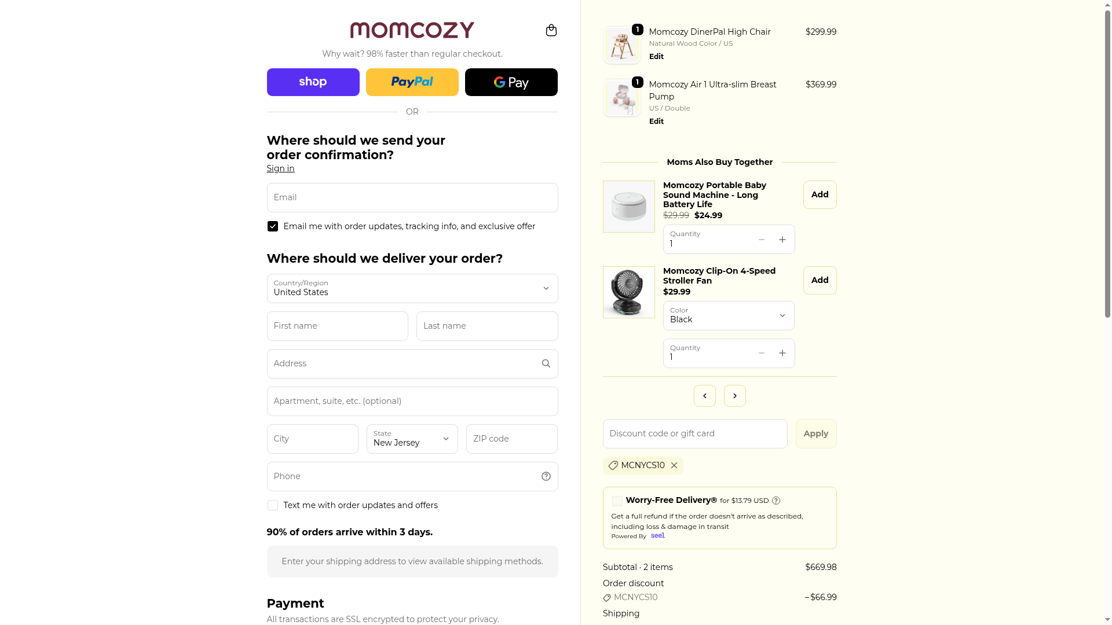The image size is (1112, 625).
Task: Increase Sound Machine quantity with plus
Action: coord(782,240)
